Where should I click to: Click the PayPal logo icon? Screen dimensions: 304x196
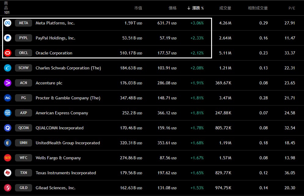click(8, 38)
